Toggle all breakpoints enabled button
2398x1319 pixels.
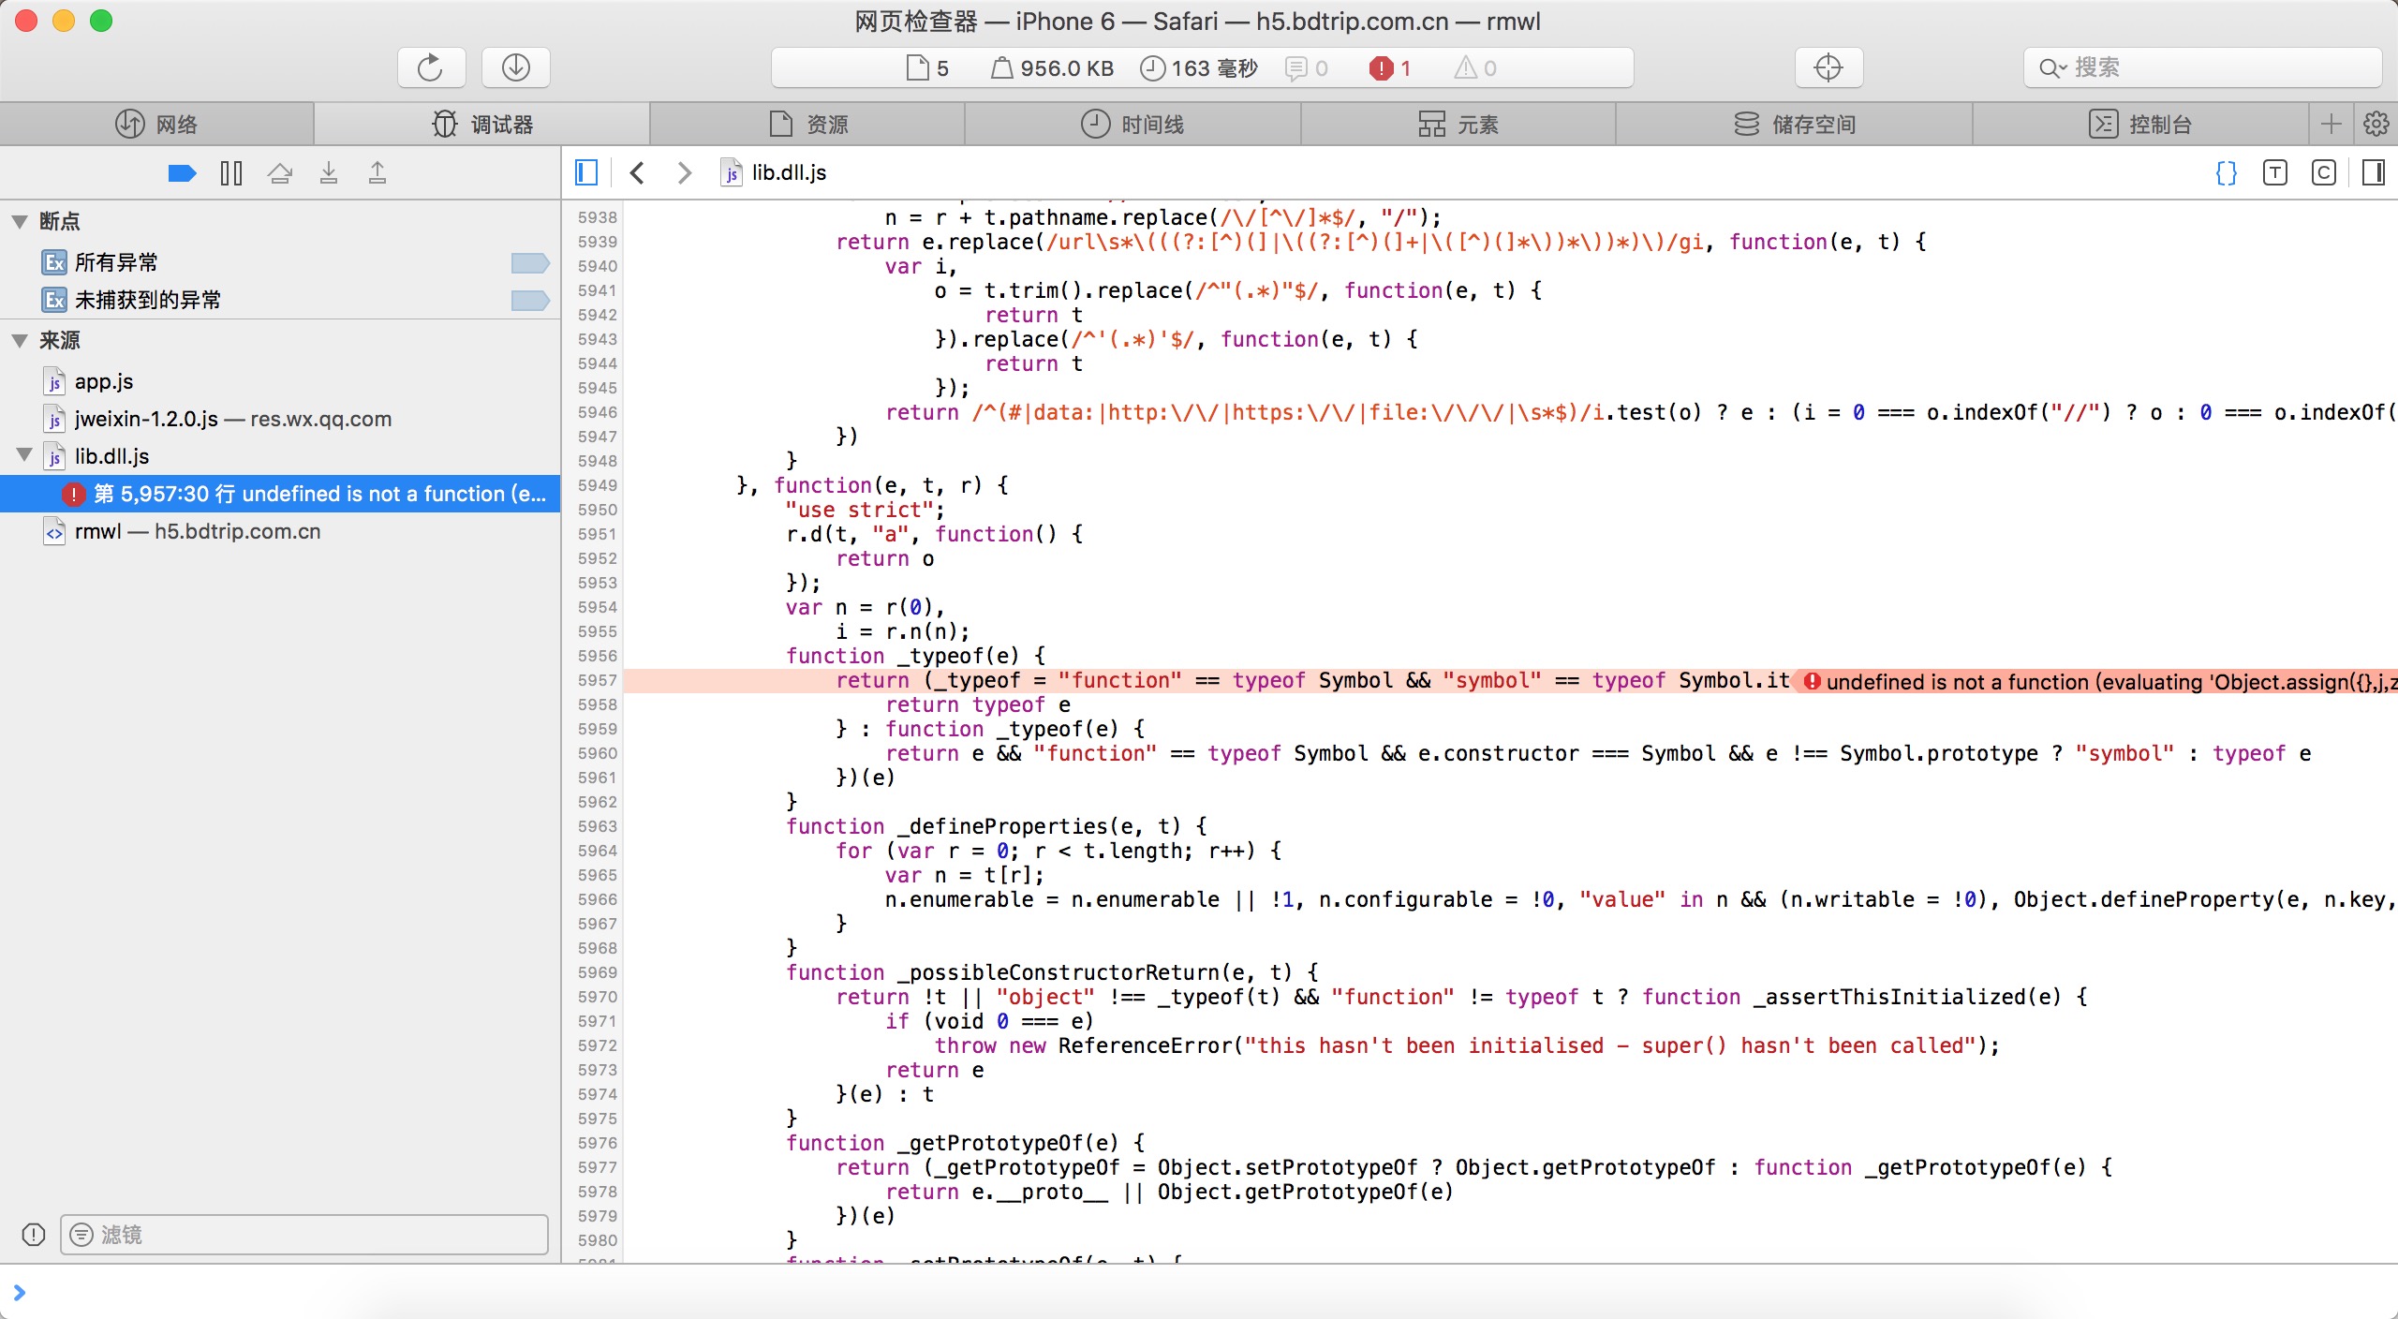click(x=182, y=173)
